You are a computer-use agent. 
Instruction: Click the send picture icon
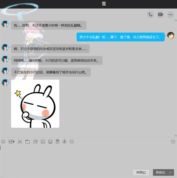[43, 142]
